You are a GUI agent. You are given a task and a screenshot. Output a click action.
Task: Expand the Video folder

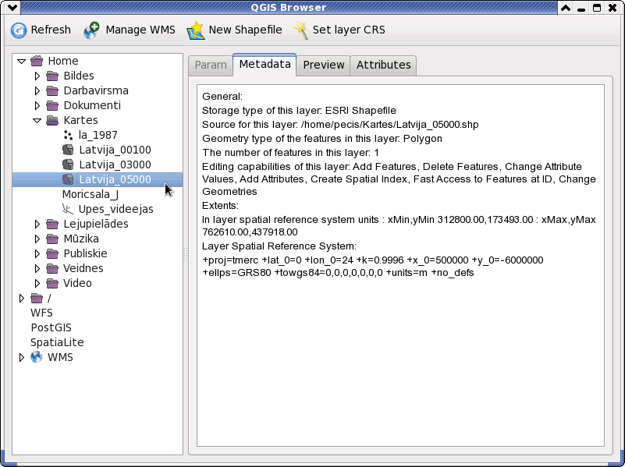(x=37, y=283)
